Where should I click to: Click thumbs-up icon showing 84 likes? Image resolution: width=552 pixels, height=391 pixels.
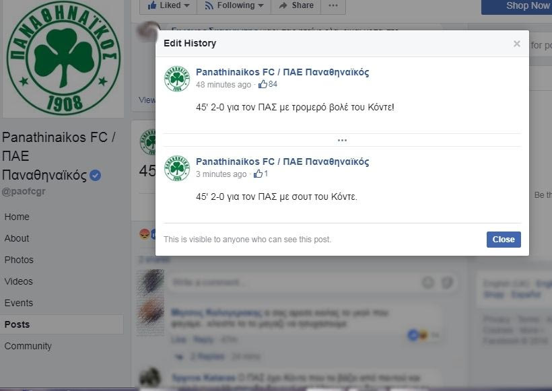[x=263, y=84]
